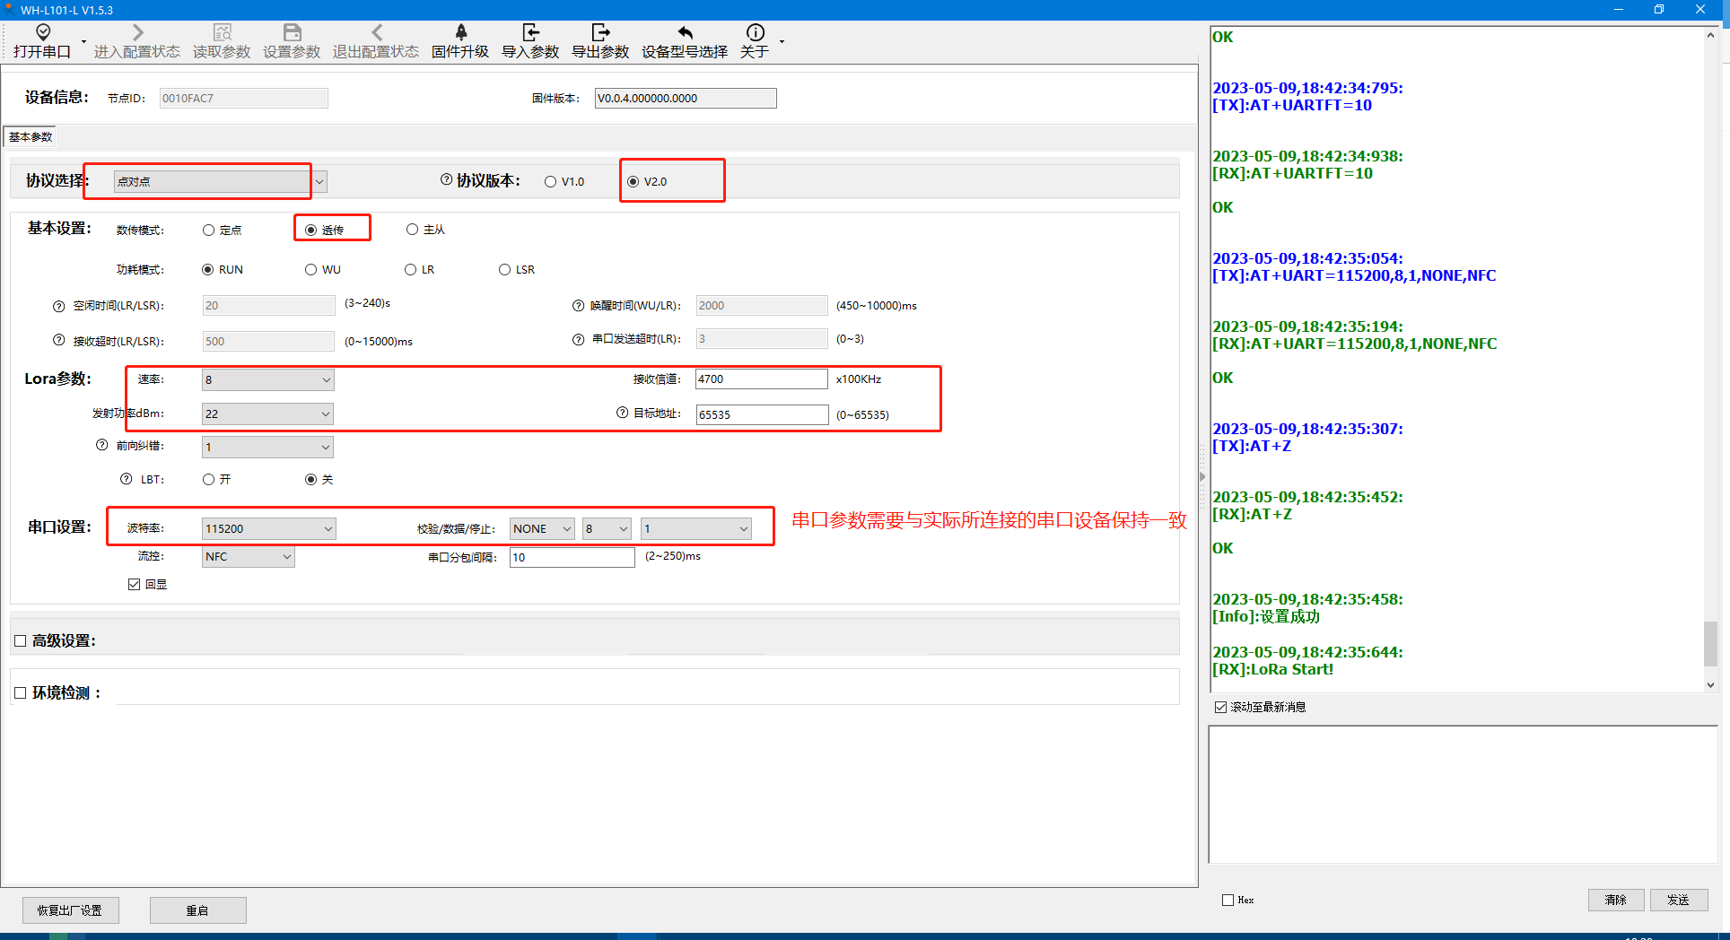This screenshot has width=1730, height=940.
Task: Click the 导入参数 import parameters icon
Action: tap(530, 33)
